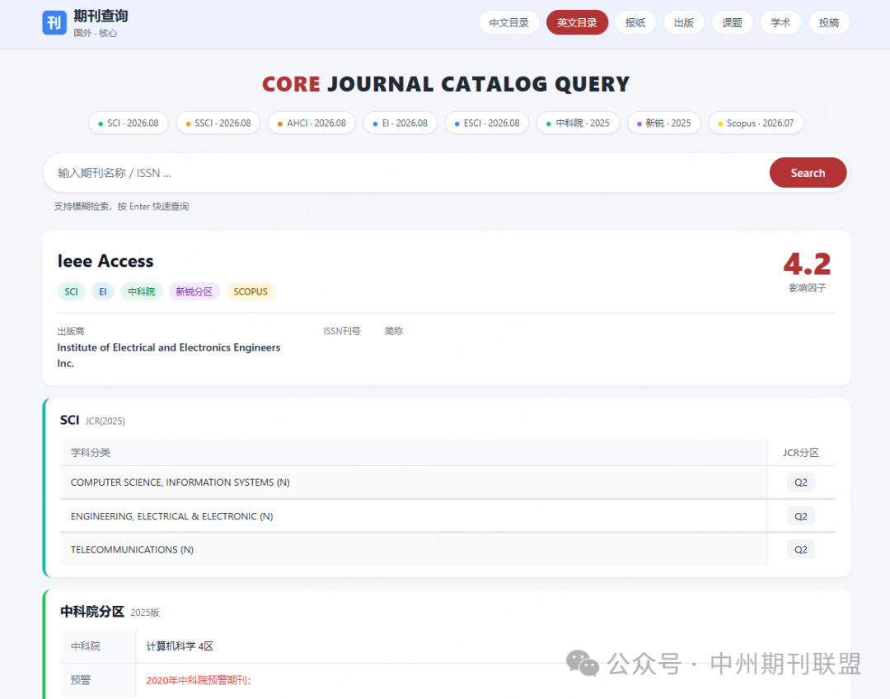Click the 中科院 · 2025 chip
This screenshot has width=890, height=699.
578,123
